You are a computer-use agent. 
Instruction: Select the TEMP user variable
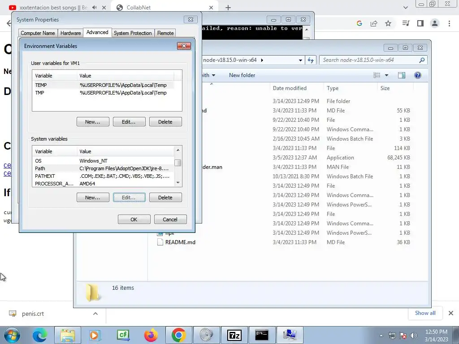(x=104, y=85)
